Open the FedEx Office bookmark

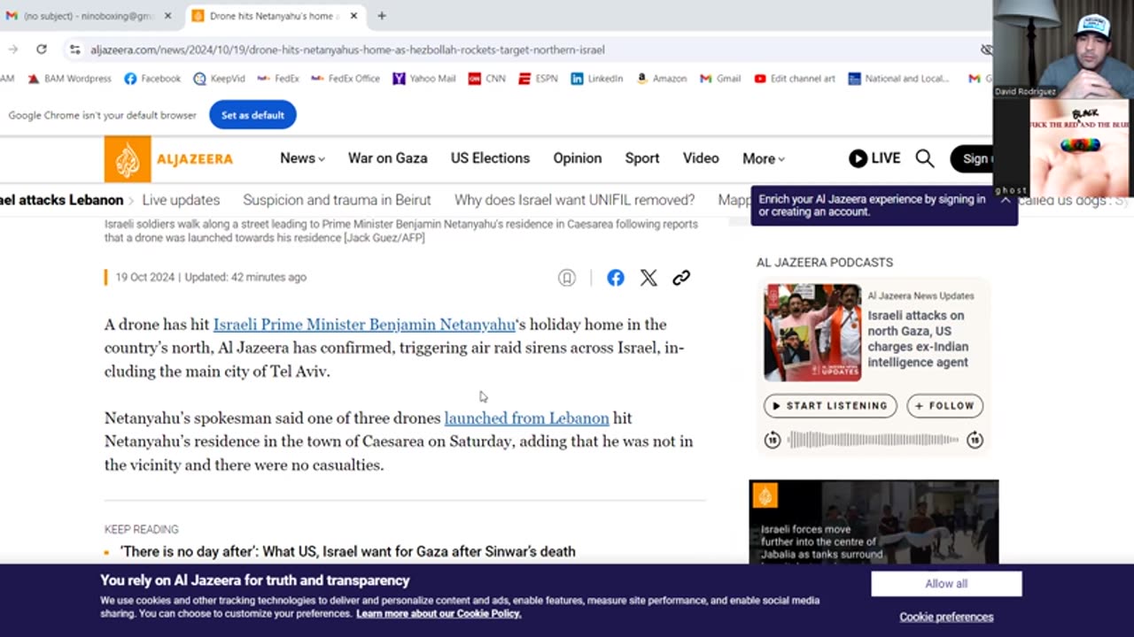346,79
